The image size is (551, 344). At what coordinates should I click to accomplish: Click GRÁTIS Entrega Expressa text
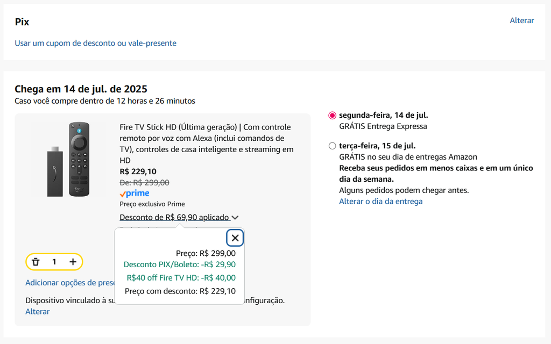(x=383, y=126)
